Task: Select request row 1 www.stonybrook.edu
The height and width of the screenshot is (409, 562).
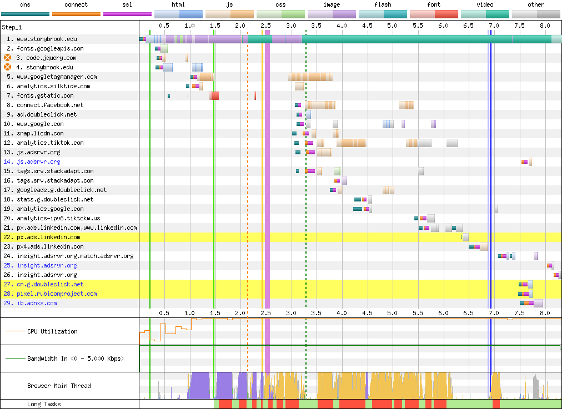Action: tap(42, 39)
